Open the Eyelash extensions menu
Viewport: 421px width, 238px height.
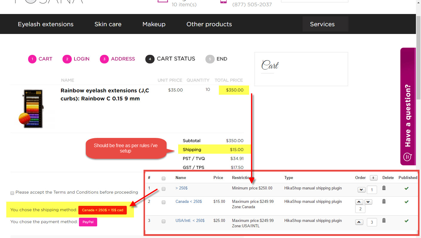pyautogui.click(x=45, y=24)
